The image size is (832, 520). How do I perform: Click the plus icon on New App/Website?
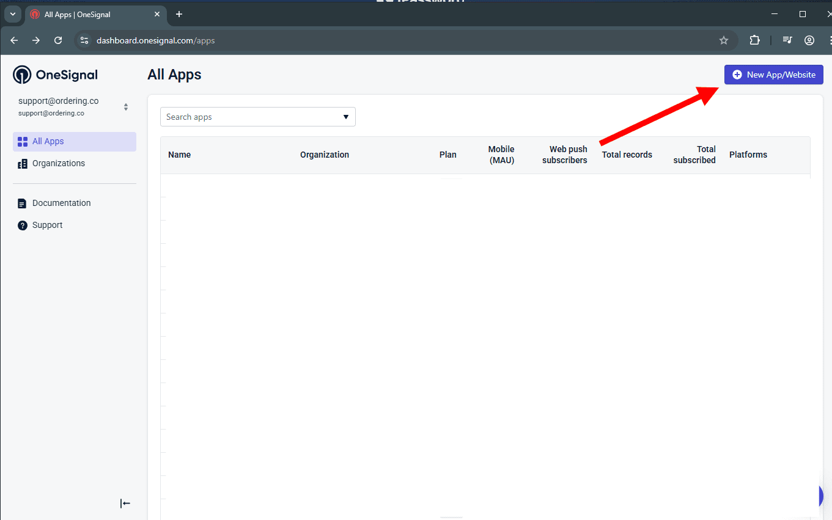click(737, 75)
